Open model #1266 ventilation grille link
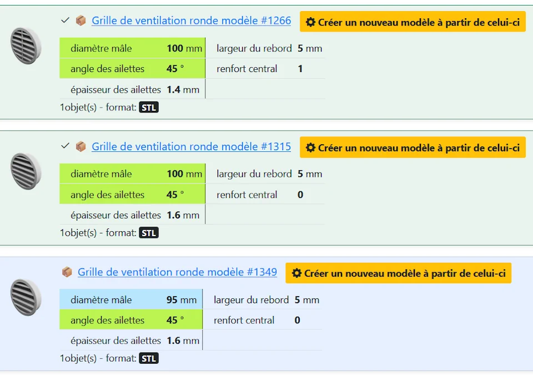The width and height of the screenshot is (533, 377). pos(191,21)
